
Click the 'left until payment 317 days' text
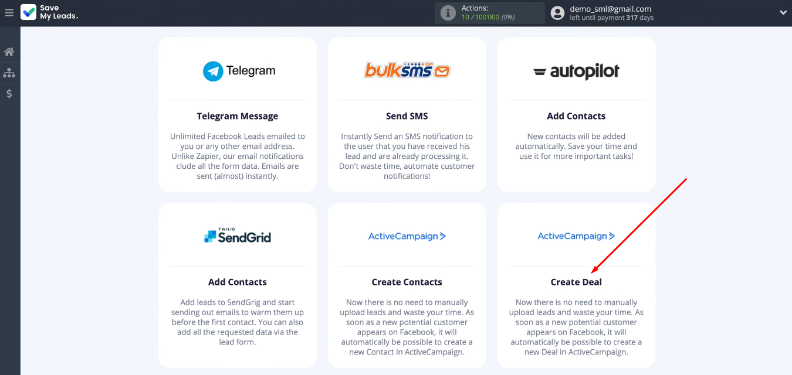click(x=612, y=18)
